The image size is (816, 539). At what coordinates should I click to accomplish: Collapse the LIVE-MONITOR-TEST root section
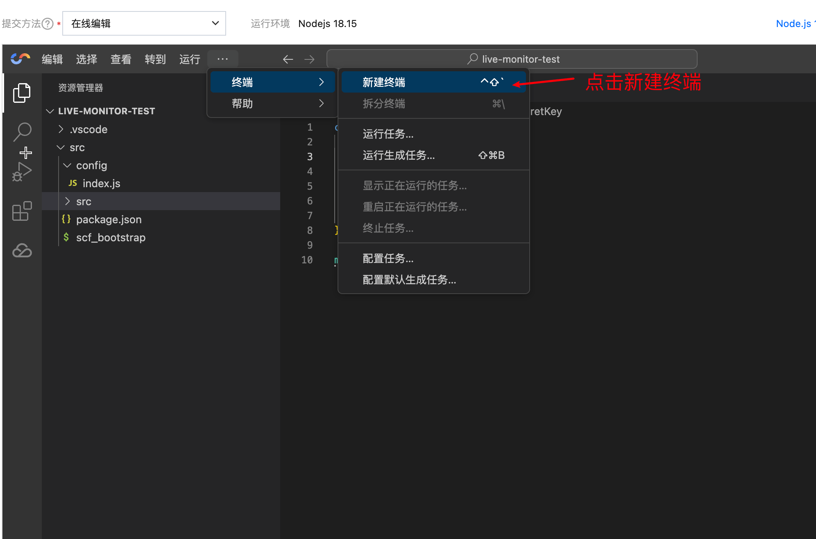106,111
